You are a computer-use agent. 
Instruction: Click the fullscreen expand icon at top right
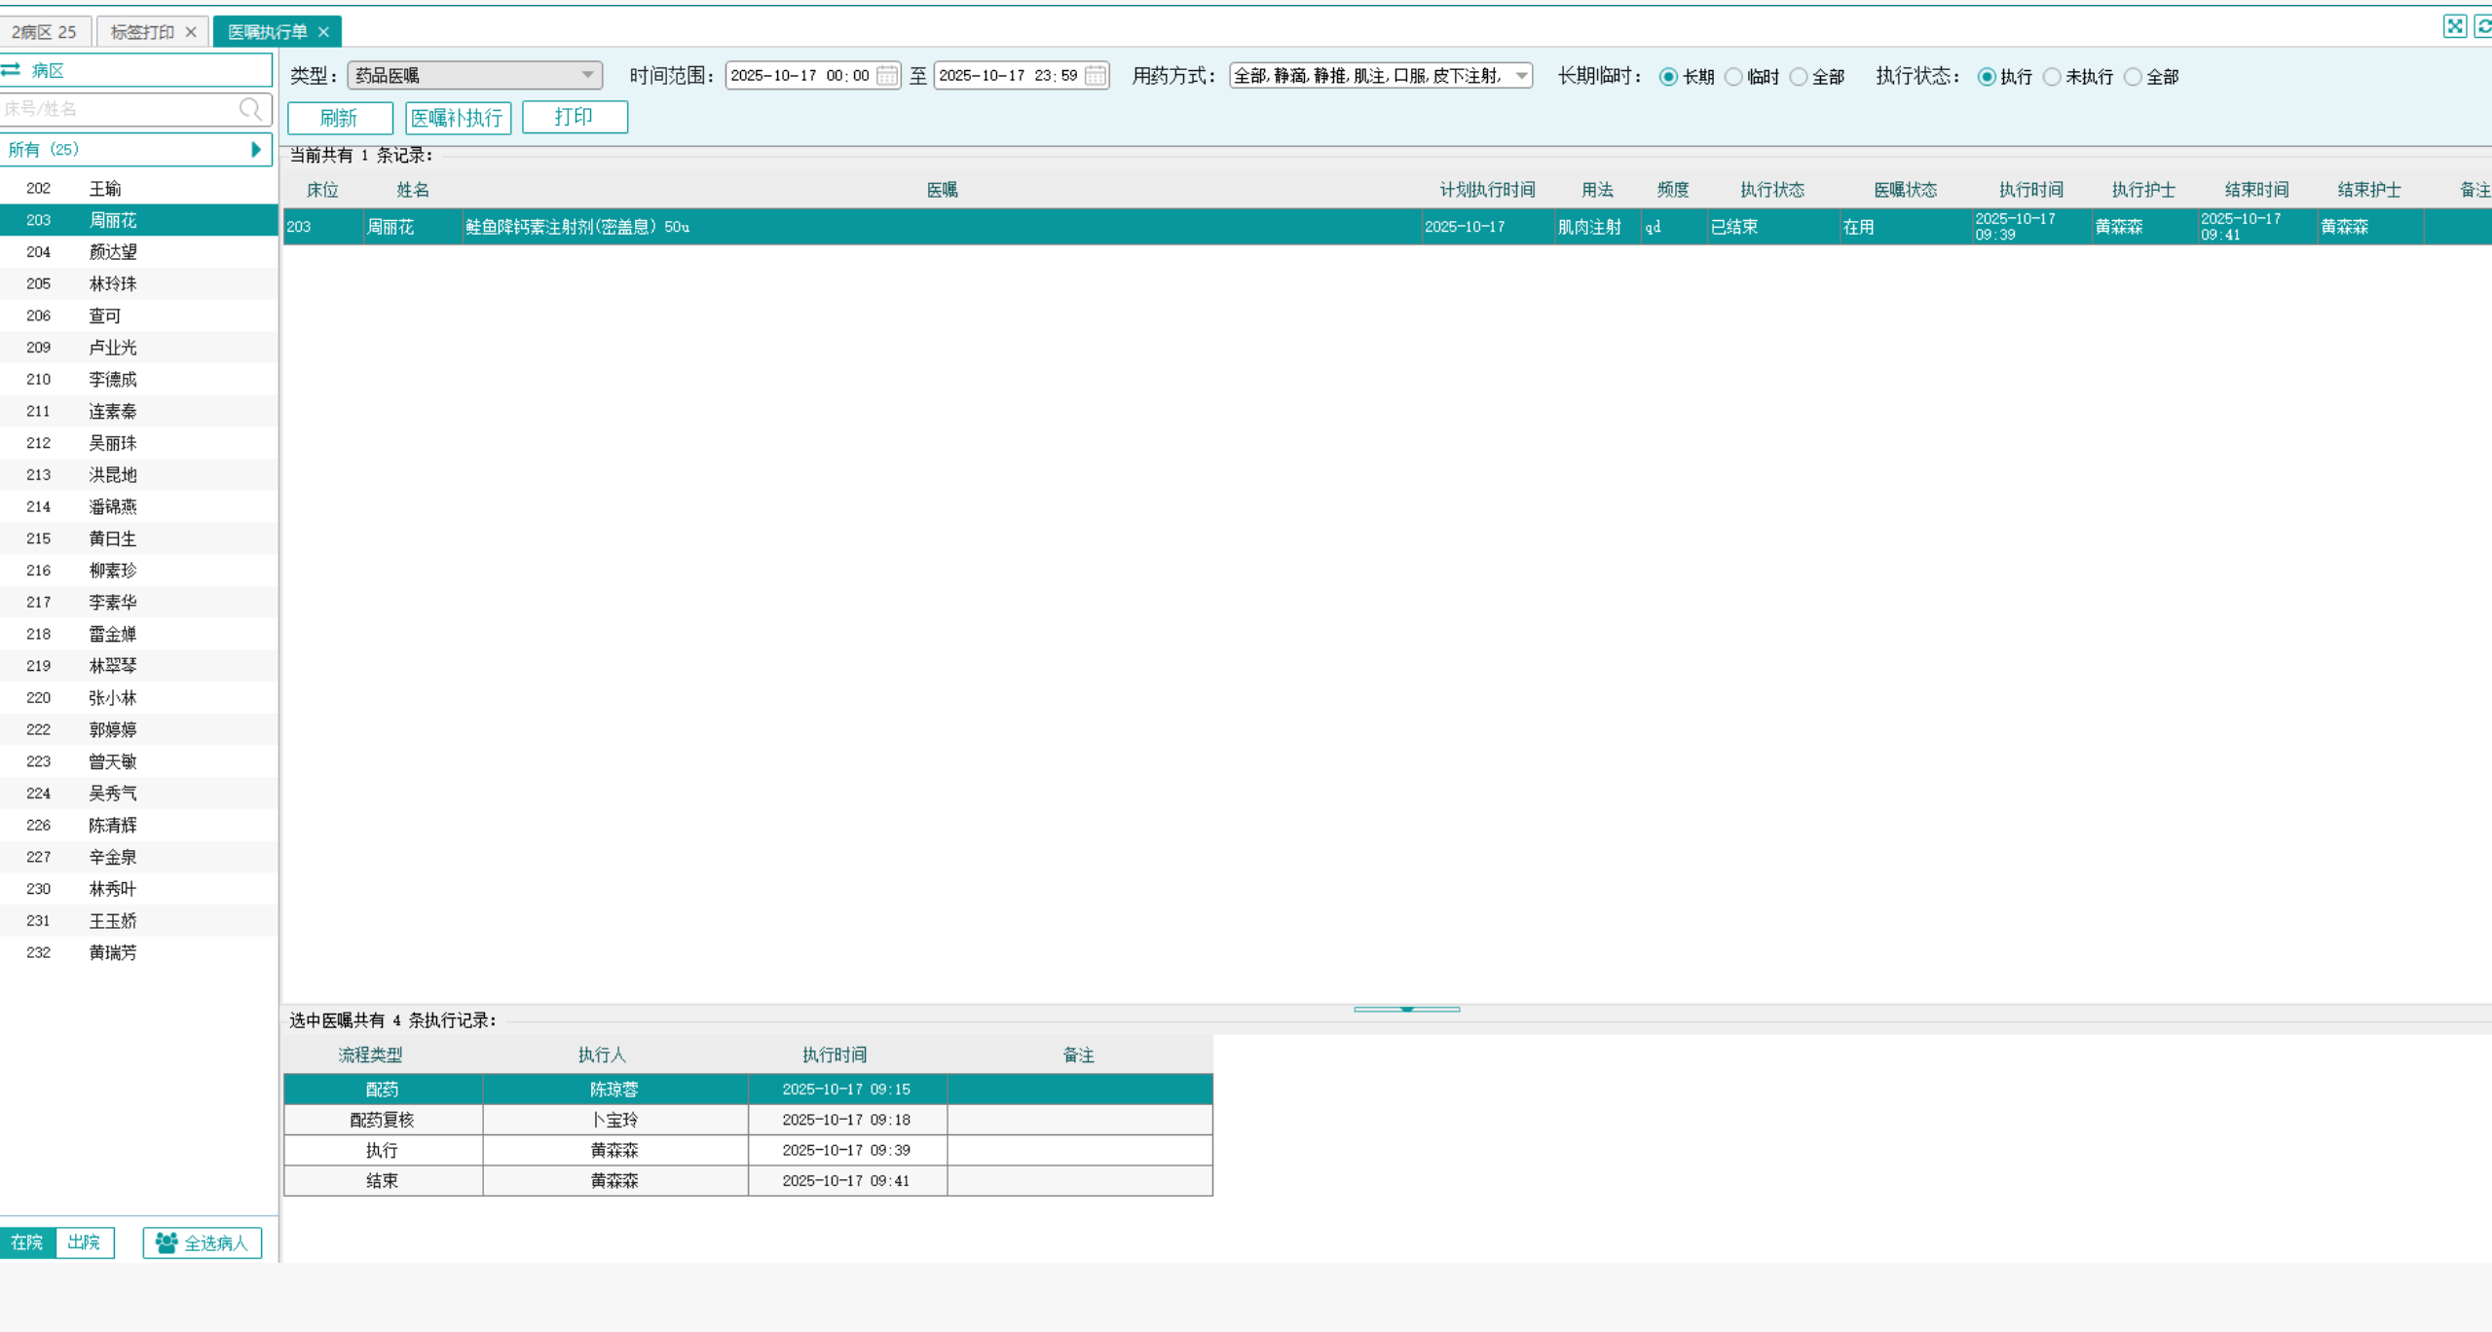2454,26
